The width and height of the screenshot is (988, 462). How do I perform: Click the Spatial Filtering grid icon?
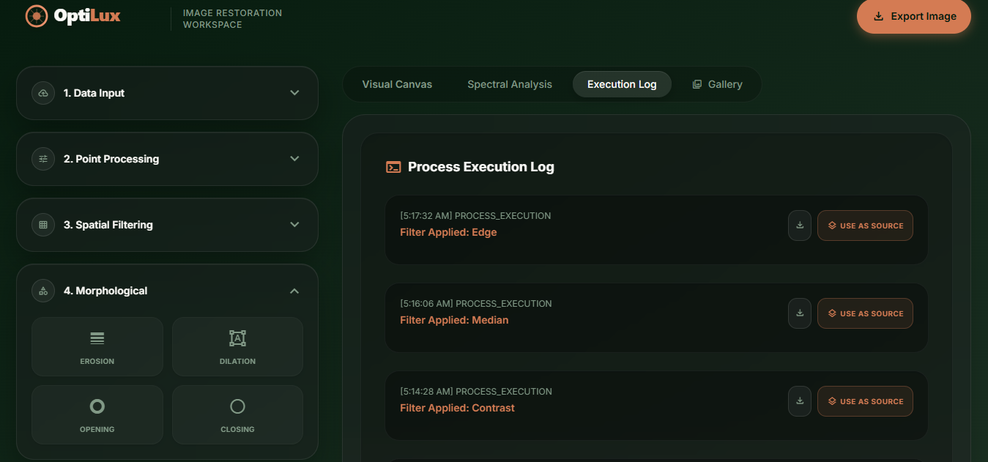click(x=43, y=225)
